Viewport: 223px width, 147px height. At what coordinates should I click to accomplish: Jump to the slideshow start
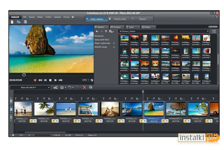(x=45, y=80)
